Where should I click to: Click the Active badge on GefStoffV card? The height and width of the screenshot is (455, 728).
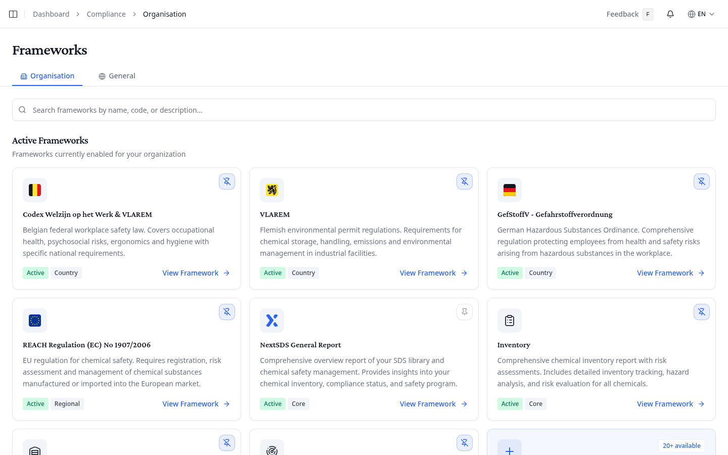(510, 273)
